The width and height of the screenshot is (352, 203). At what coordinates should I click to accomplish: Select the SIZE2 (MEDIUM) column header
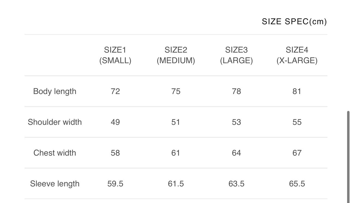click(x=176, y=55)
